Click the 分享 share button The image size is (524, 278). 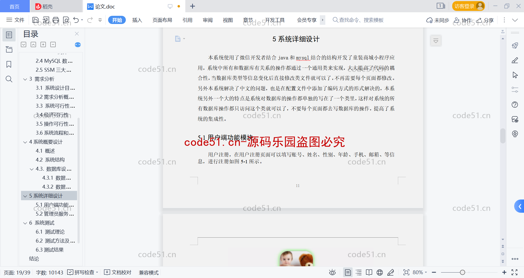(x=485, y=20)
